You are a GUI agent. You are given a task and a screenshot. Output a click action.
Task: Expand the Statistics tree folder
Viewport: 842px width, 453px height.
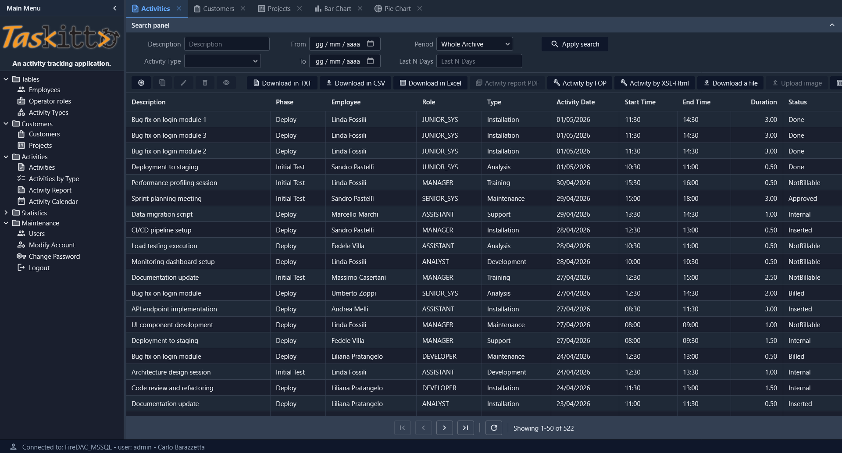tap(6, 213)
